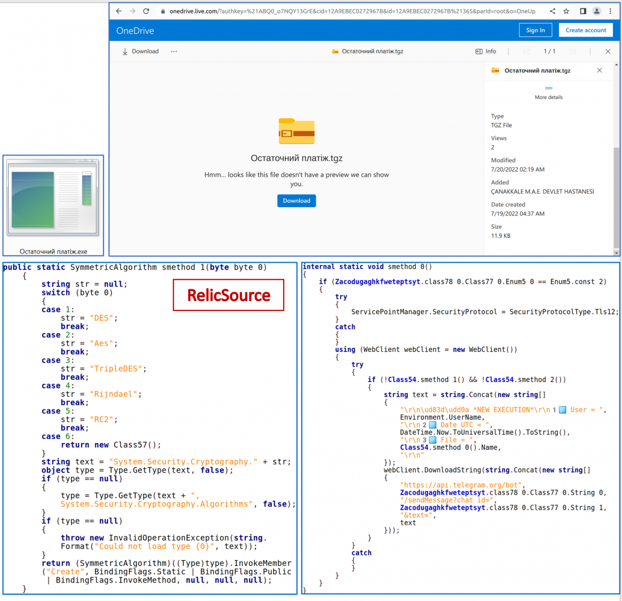Click the large TGZ archive folder icon

coord(296,131)
